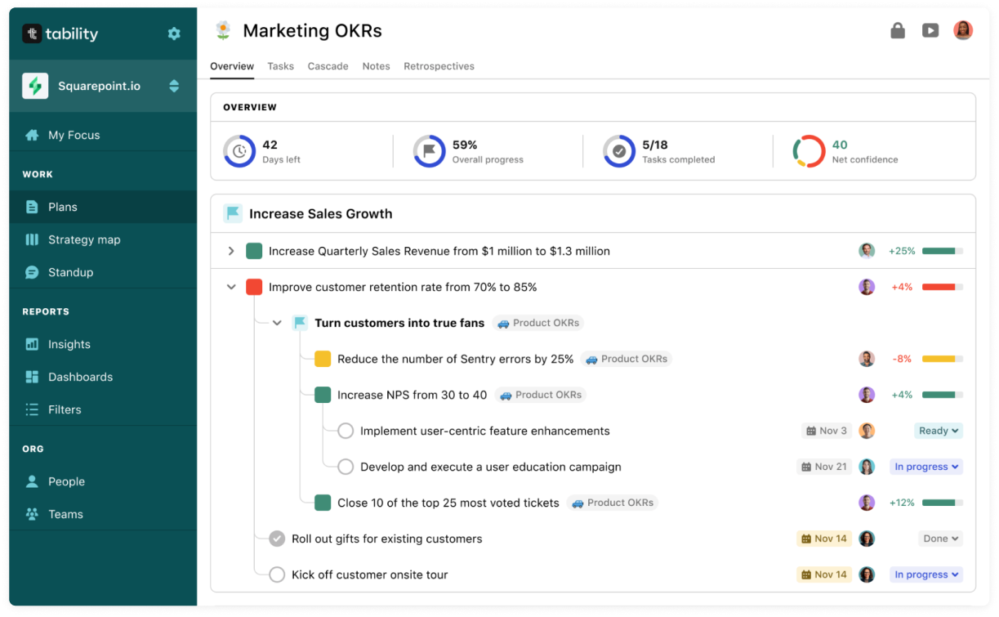Open Close 10 of the top 25 tickets
This screenshot has width=999, height=617.
pyautogui.click(x=448, y=503)
